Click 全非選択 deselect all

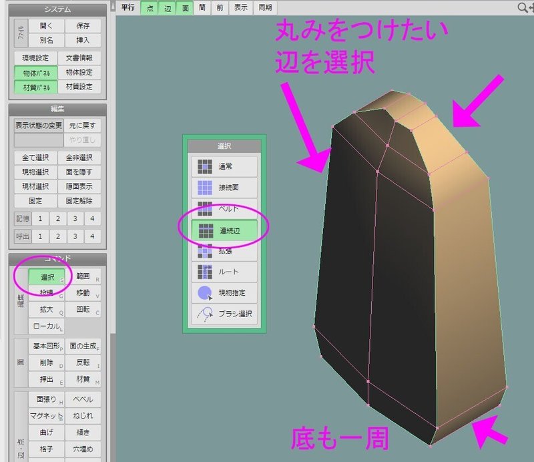tap(79, 158)
